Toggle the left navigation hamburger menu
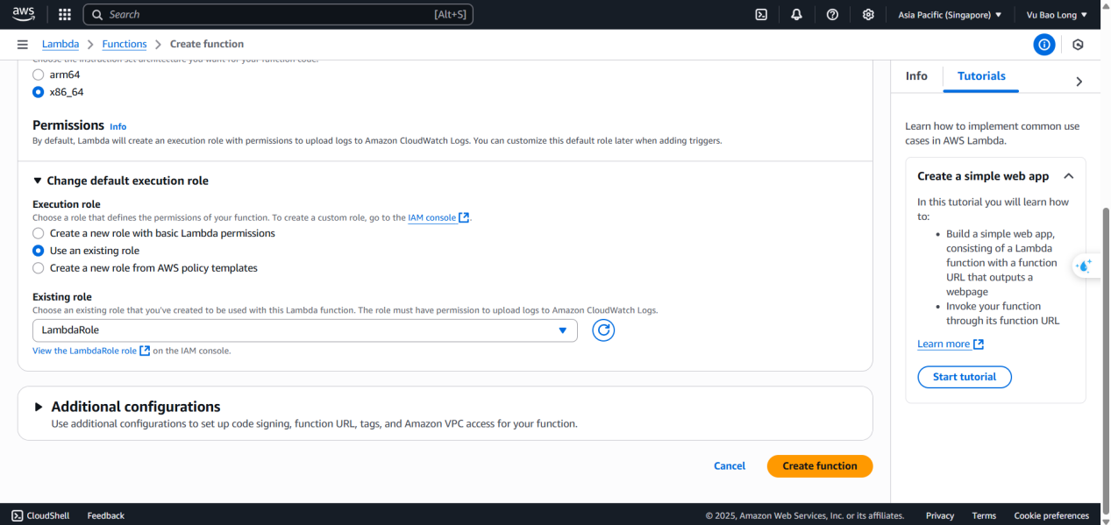 coord(22,45)
